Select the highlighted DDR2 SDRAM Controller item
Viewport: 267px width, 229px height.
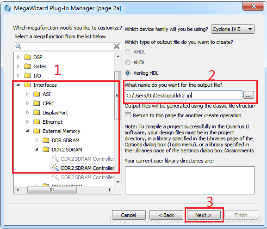82,168
